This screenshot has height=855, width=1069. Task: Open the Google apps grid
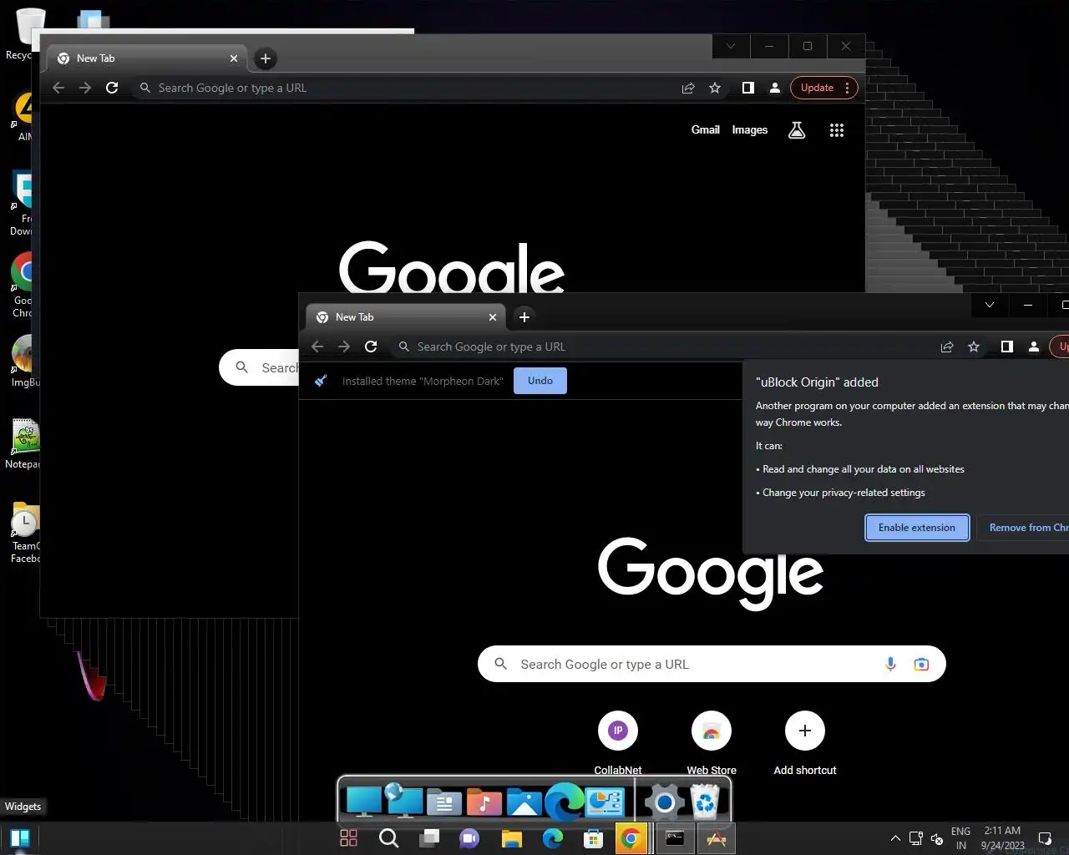pos(837,129)
